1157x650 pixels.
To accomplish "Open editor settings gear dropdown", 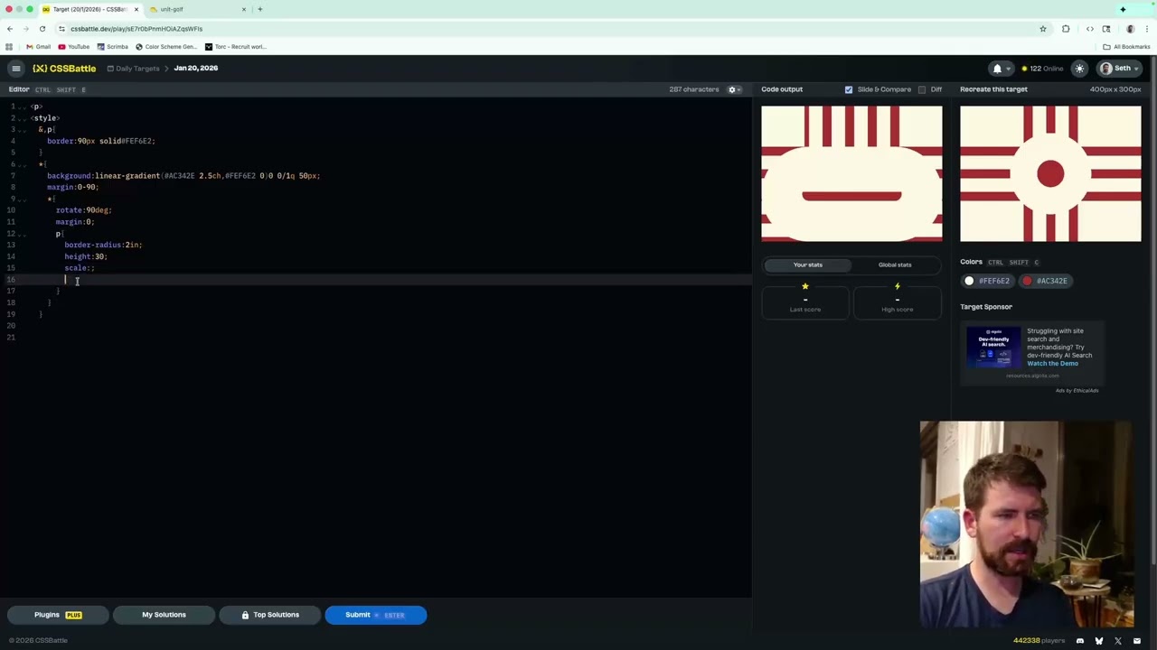I will [735, 89].
